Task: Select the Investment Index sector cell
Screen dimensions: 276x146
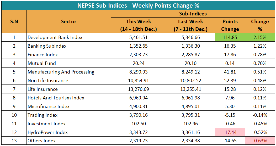Action: [47, 124]
